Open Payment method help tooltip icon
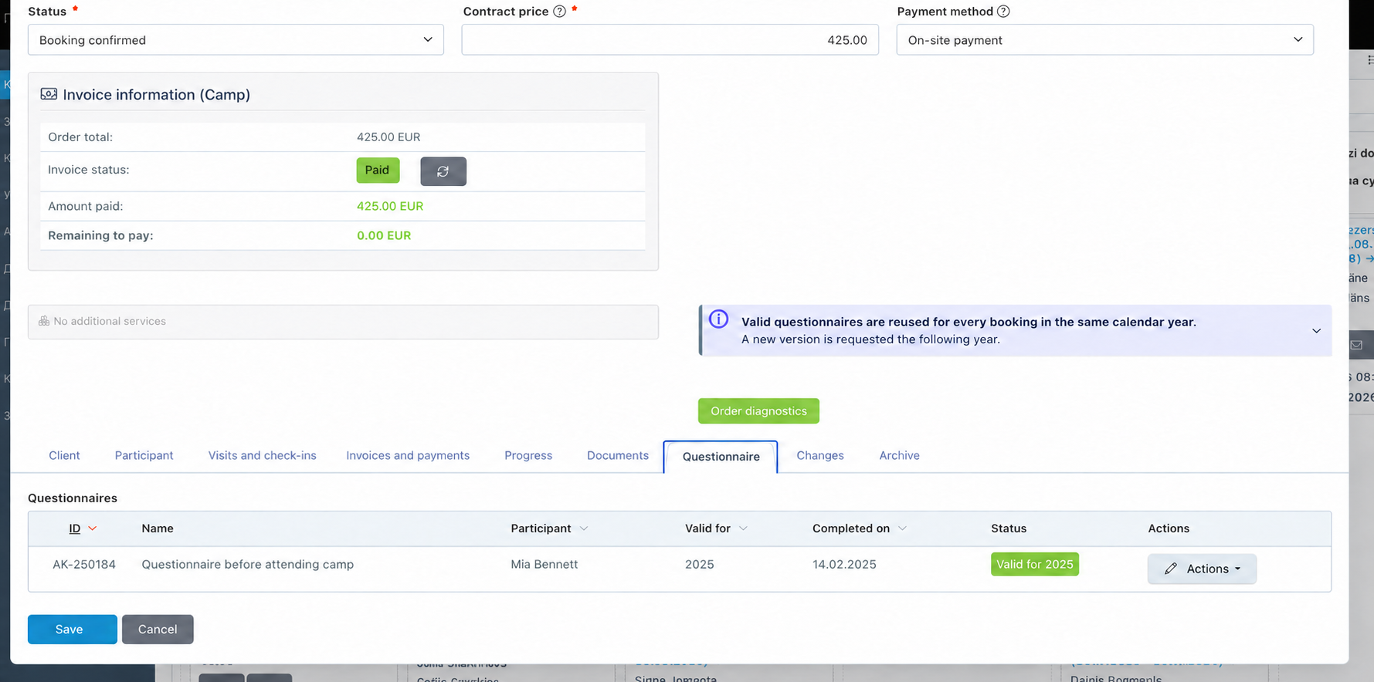The height and width of the screenshot is (682, 1374). coord(1003,12)
